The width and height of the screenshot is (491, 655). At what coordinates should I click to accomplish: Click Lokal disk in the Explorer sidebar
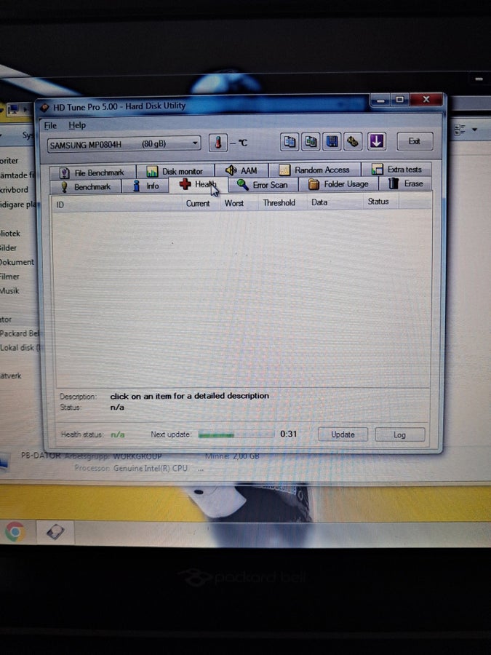pos(20,348)
